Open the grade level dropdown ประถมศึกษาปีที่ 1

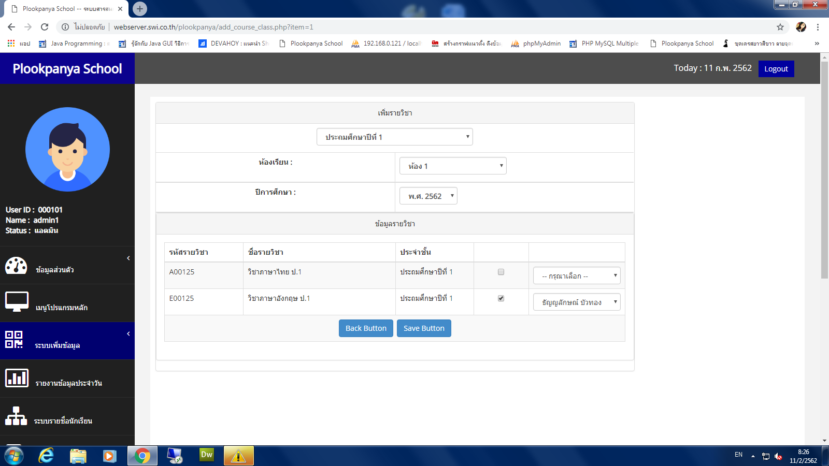click(x=394, y=137)
